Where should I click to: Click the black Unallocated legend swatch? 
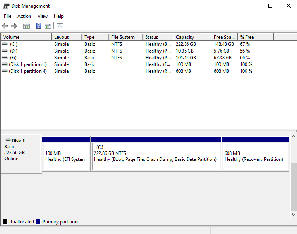pos(5,221)
